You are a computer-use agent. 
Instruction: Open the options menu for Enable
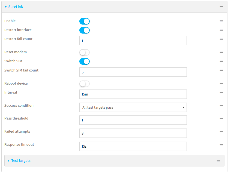point(221,21)
